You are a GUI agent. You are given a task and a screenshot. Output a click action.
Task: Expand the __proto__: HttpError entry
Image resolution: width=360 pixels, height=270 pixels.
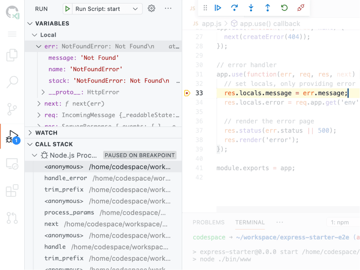pos(43,92)
